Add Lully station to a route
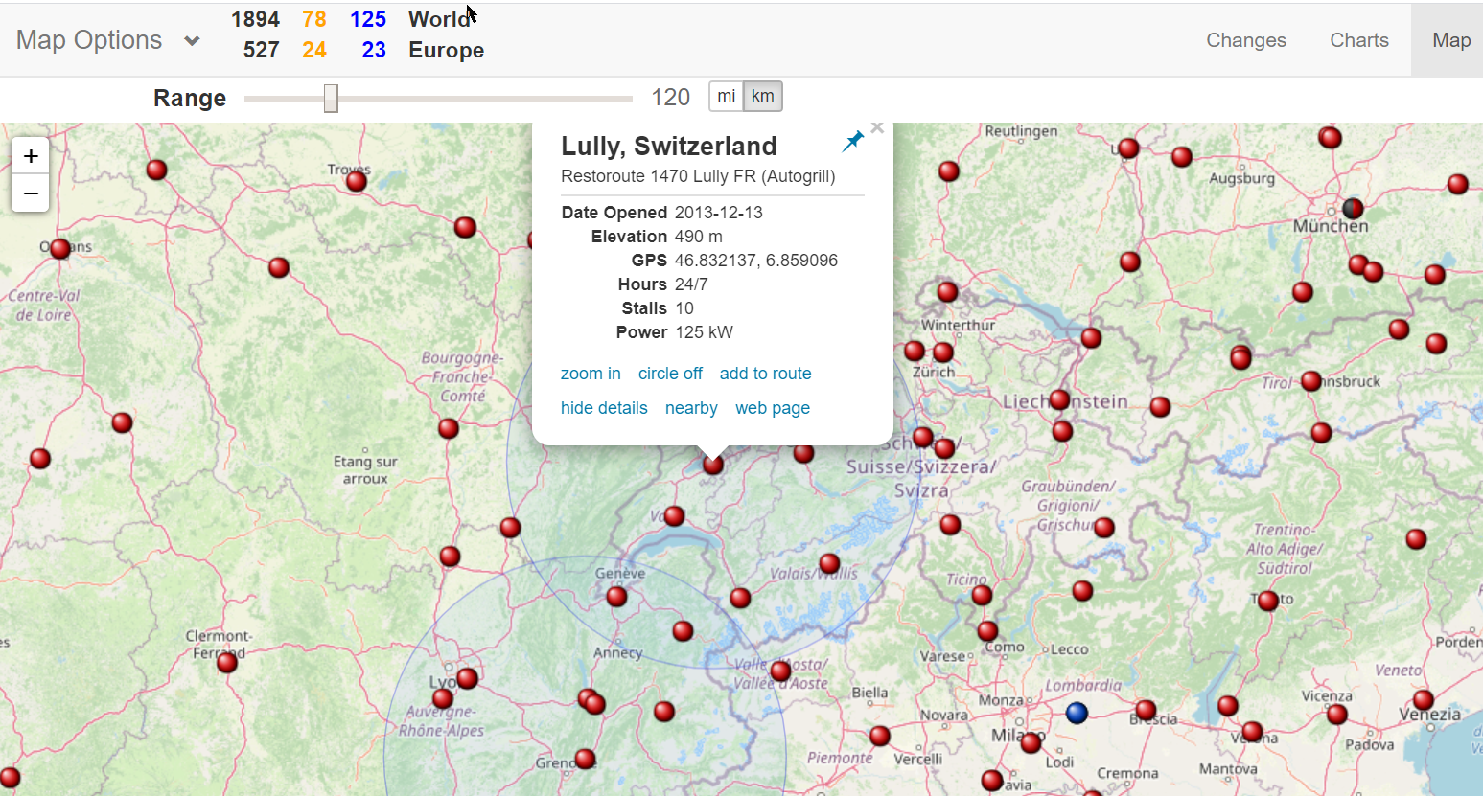 [x=765, y=374]
